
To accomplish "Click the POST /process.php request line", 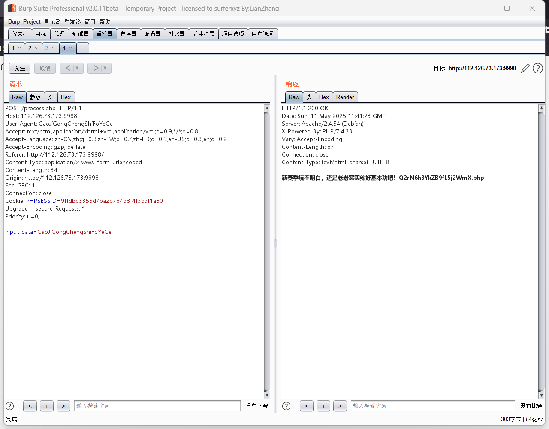I will [43, 108].
